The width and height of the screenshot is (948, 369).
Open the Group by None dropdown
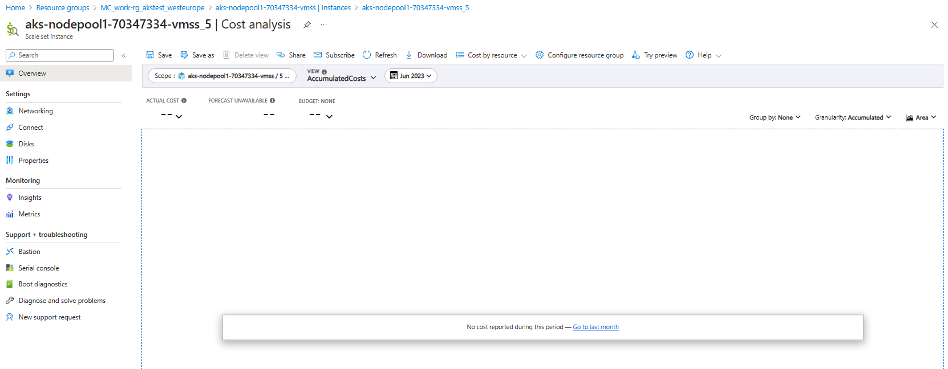(775, 117)
